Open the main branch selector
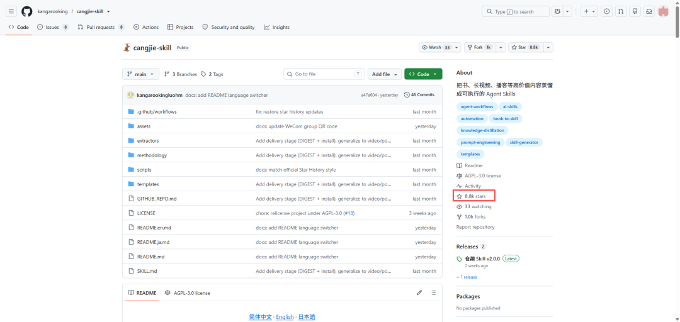Image resolution: width=680 pixels, height=322 pixels. point(140,74)
